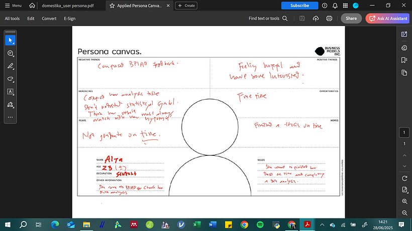Open the user account avatar
412x231 pixels.
click(x=356, y=6)
